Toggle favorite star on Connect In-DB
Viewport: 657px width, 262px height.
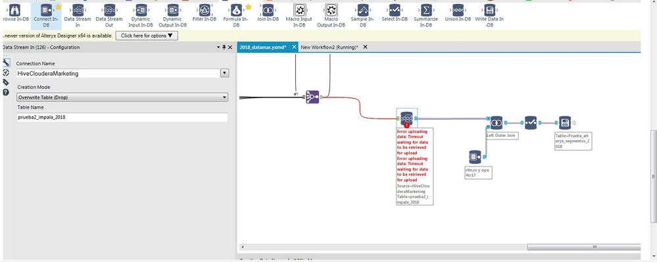[58, 7]
